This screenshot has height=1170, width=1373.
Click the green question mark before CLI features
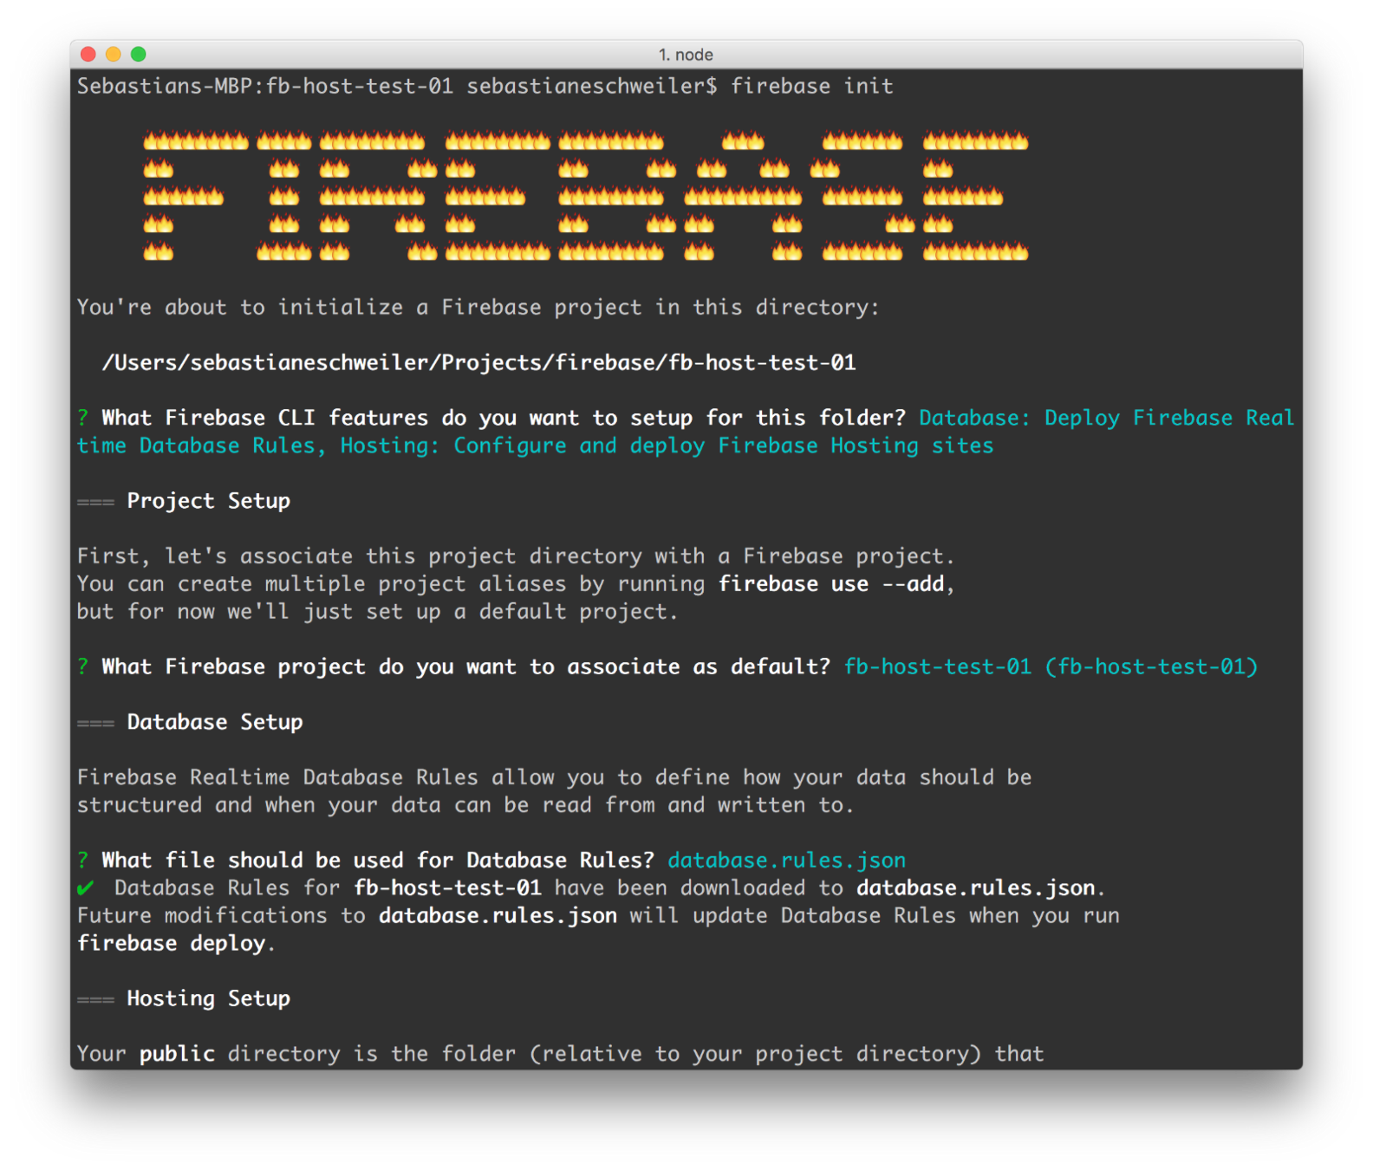82,418
